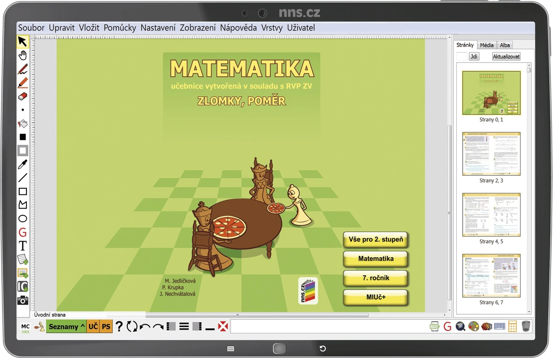This screenshot has height=358, width=553.
Task: Switch to the Média tab
Action: tap(487, 45)
